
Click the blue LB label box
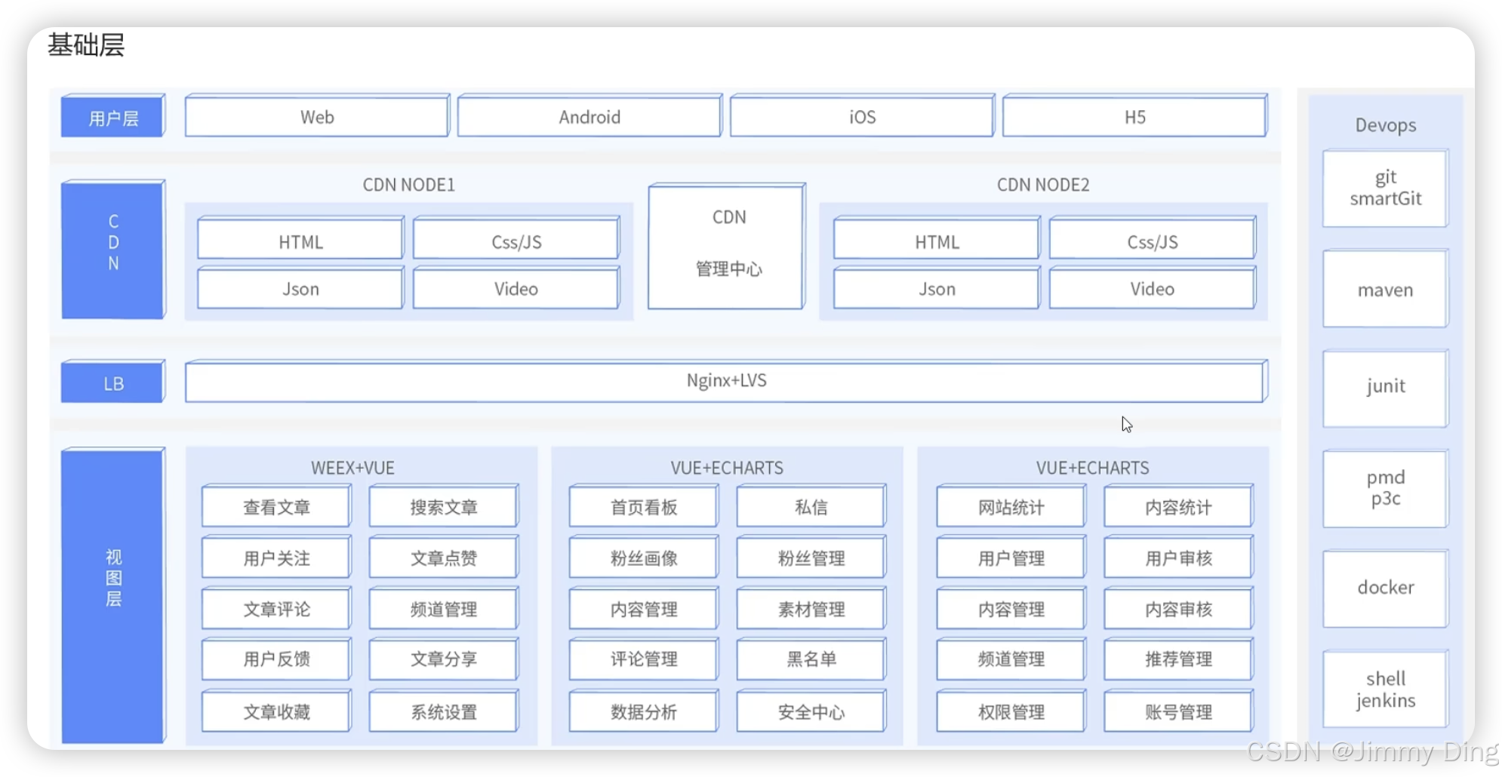113,382
